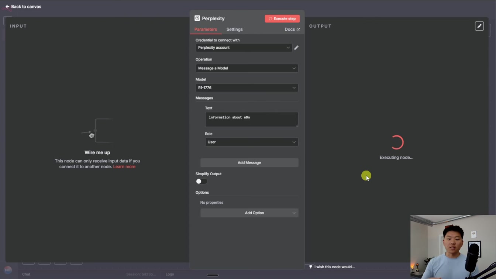The width and height of the screenshot is (496, 279).
Task: Click the Back to canvas link
Action: [x=23, y=7]
